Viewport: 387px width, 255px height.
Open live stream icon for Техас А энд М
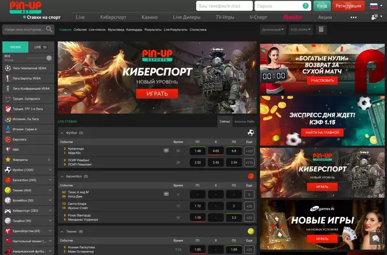coord(166,194)
